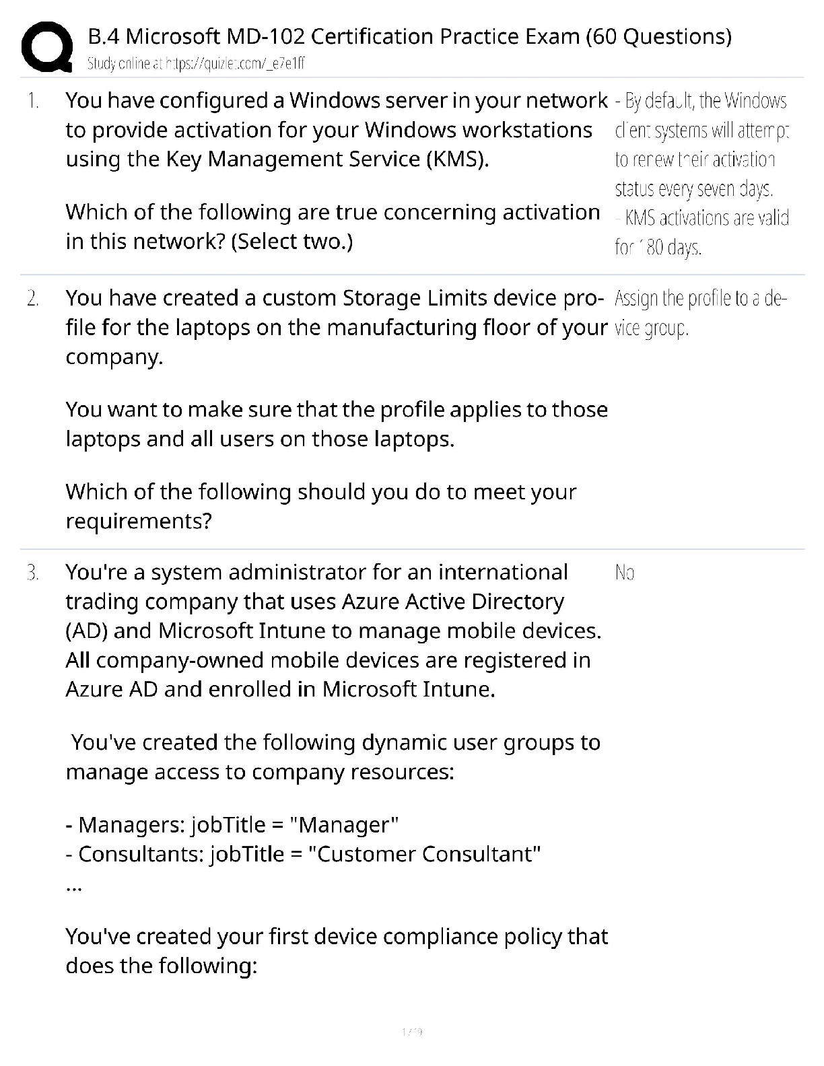824x1066 pixels.
Task: Click the Consultants jobTitle rule line
Action: [x=303, y=854]
